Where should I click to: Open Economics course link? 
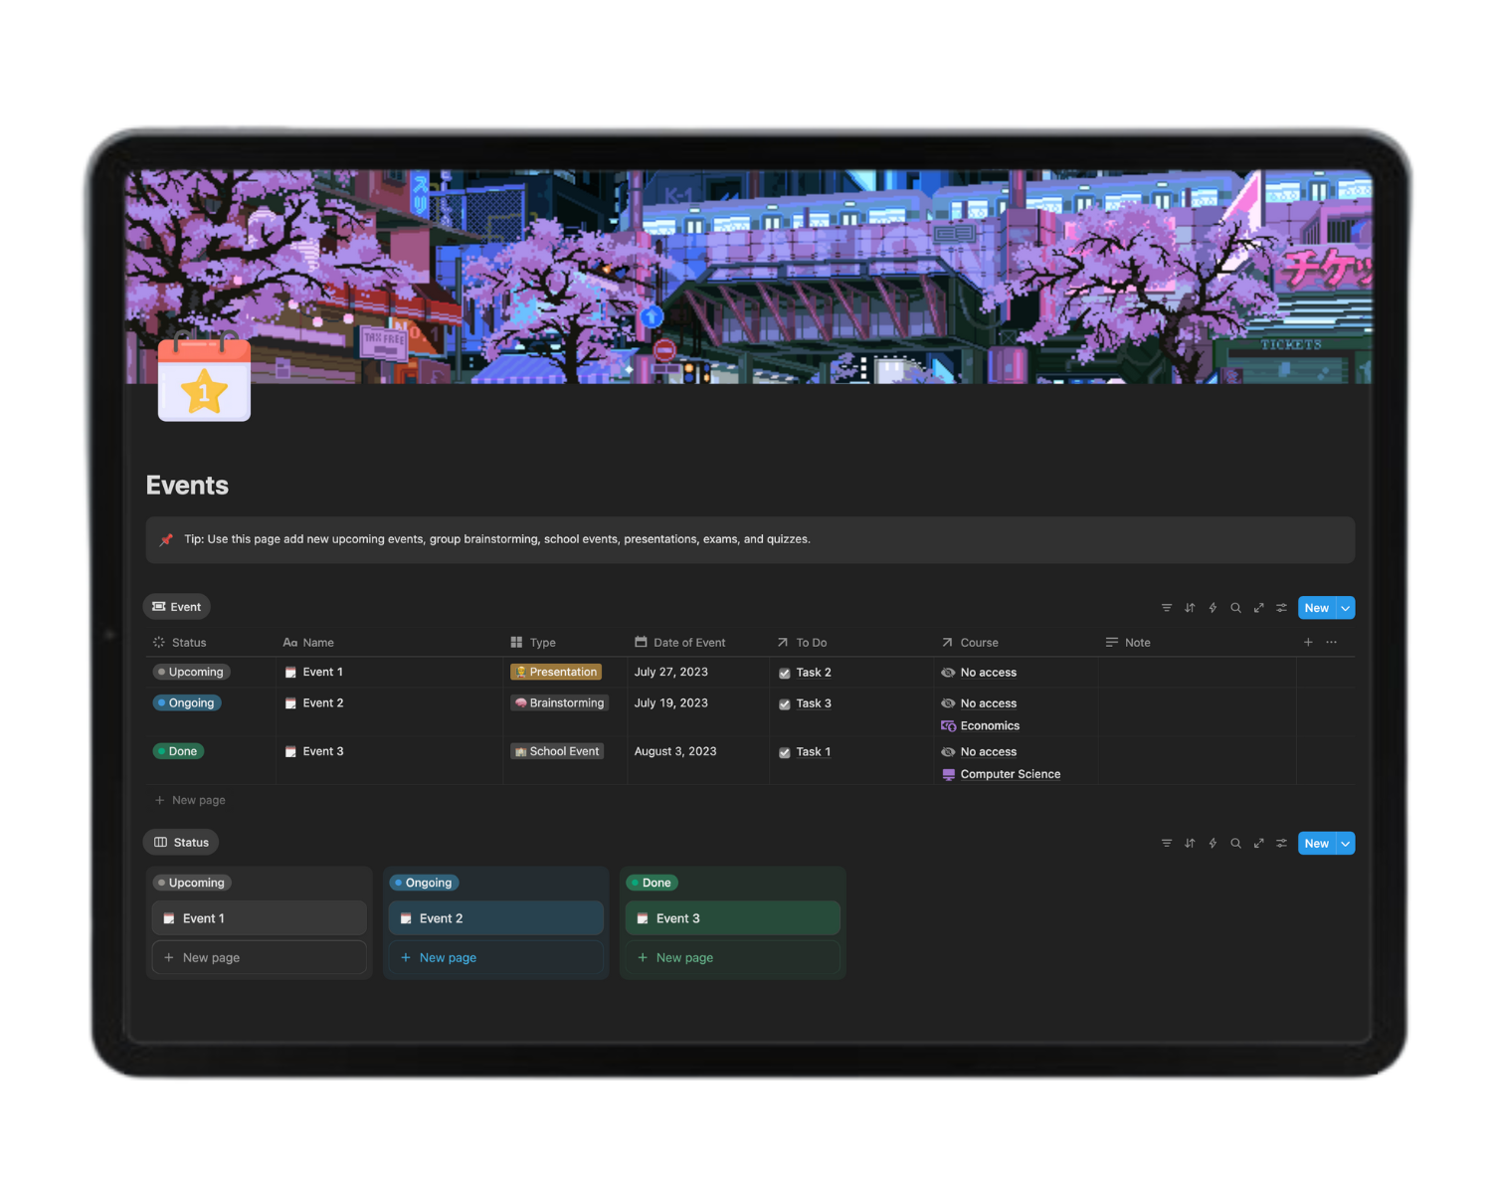pos(990,726)
